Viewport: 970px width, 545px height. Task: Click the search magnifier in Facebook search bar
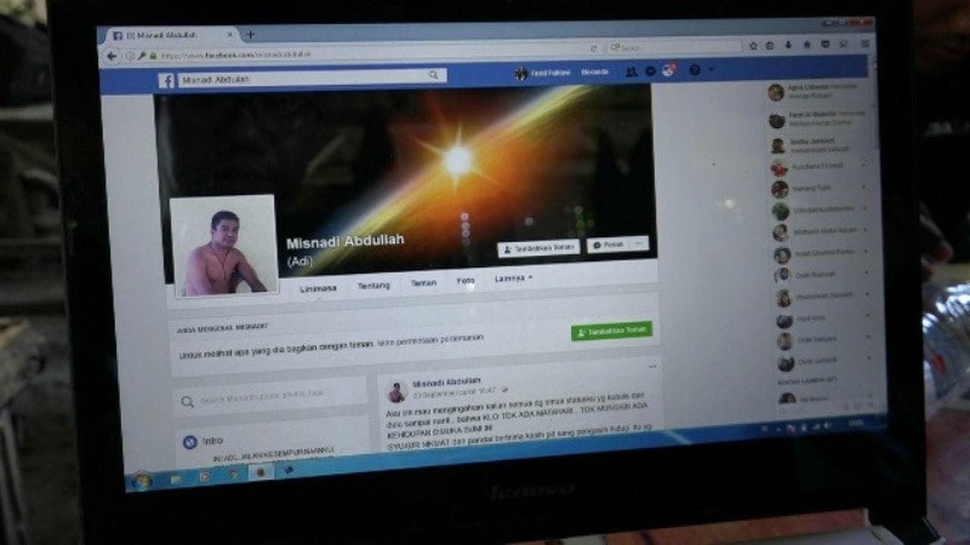(433, 76)
